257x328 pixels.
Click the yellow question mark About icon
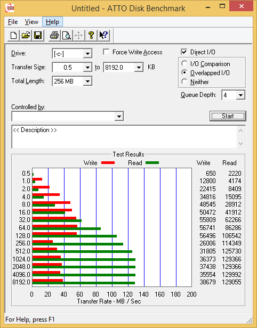91,35
